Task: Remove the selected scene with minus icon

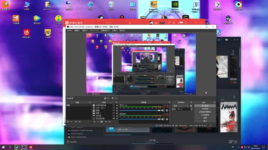Action: (71, 122)
